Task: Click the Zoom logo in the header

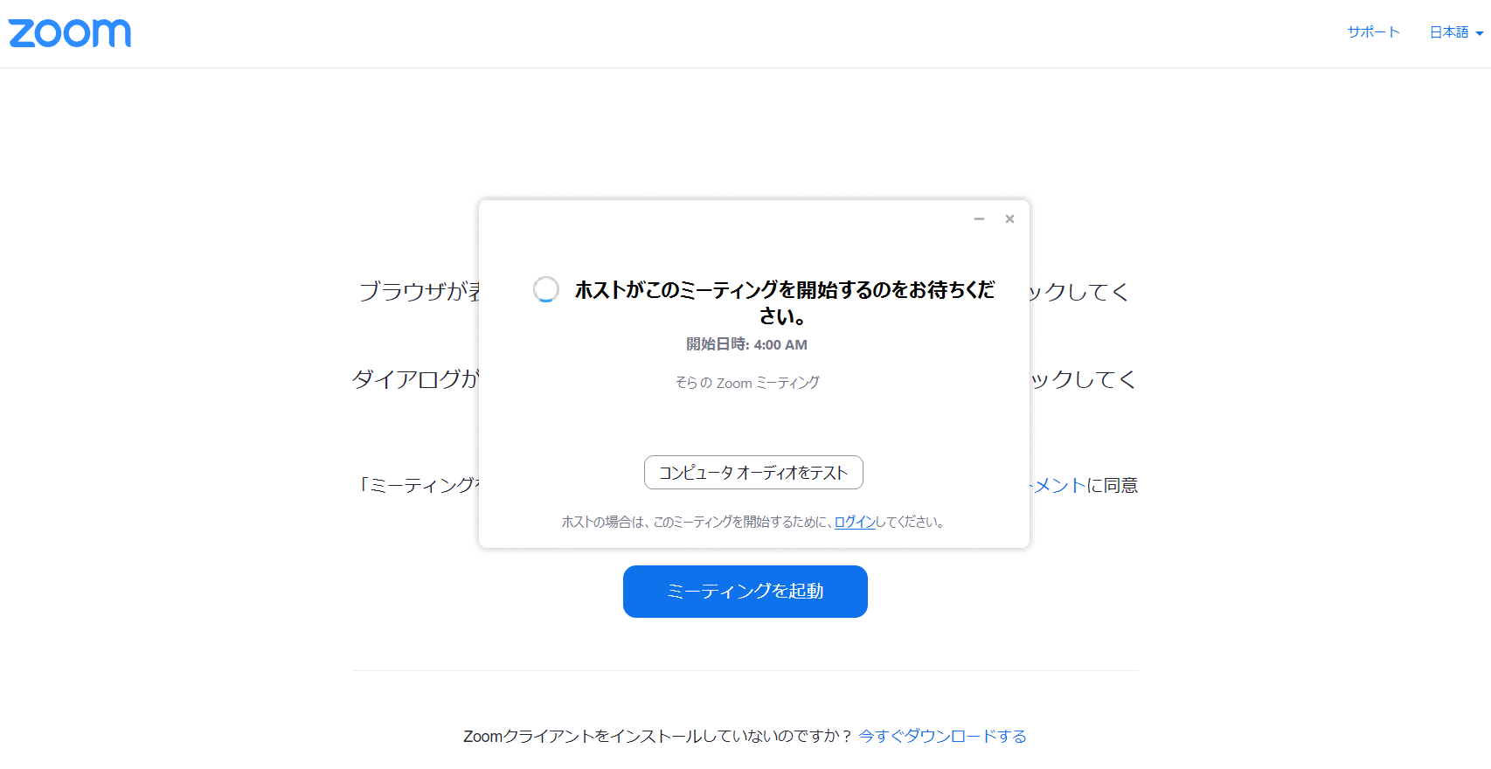Action: pos(70,33)
